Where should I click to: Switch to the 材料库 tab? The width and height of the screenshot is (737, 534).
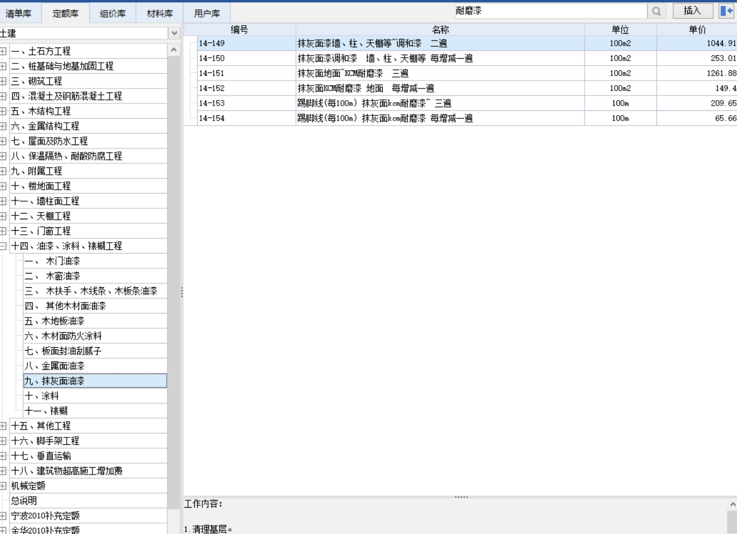point(159,13)
